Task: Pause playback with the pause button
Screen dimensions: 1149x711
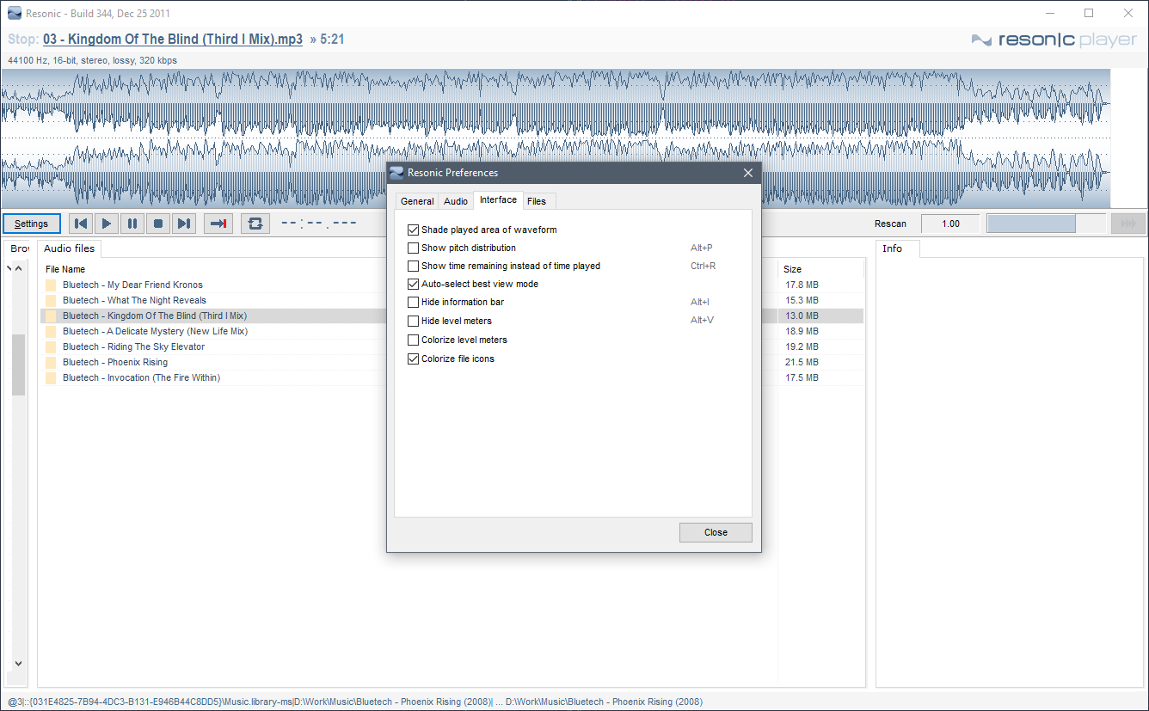Action: coord(132,224)
